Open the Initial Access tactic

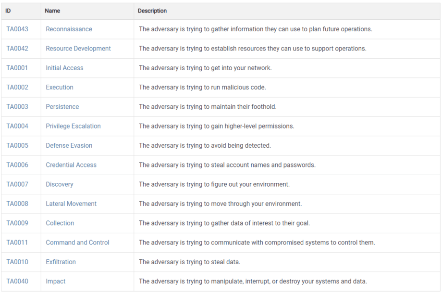[x=64, y=68]
